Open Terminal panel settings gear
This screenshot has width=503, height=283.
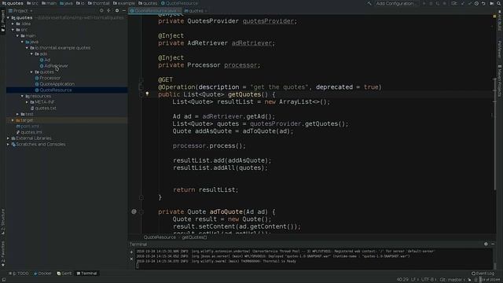coord(486,244)
